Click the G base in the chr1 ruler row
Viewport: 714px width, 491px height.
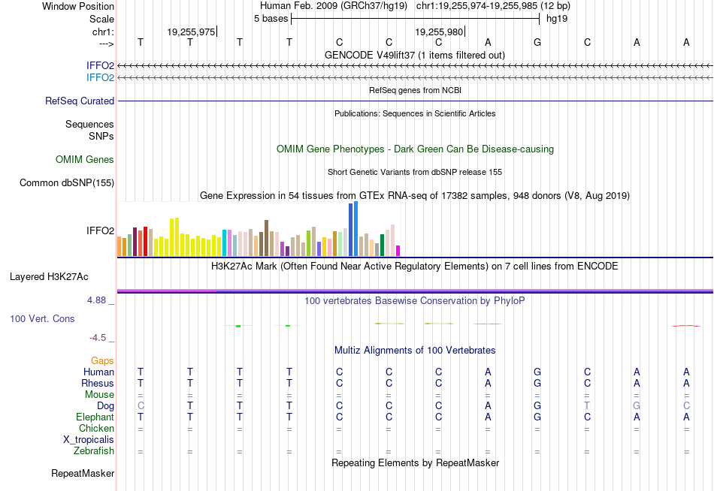(537, 42)
